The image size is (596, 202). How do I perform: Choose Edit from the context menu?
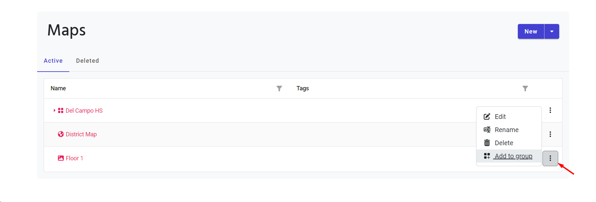(x=500, y=117)
